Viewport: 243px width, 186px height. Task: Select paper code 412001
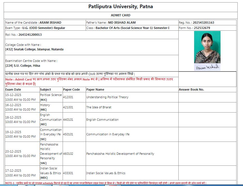pyautogui.click(x=68, y=97)
